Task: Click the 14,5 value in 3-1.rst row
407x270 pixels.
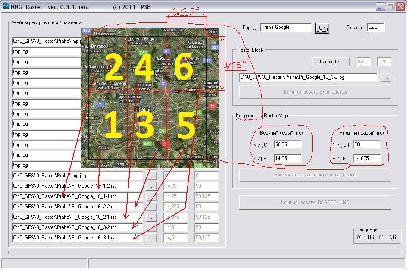Action: point(175,238)
